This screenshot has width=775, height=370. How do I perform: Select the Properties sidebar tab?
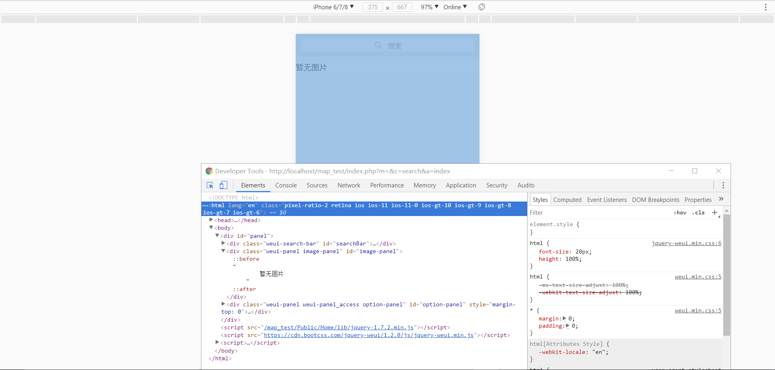(698, 200)
